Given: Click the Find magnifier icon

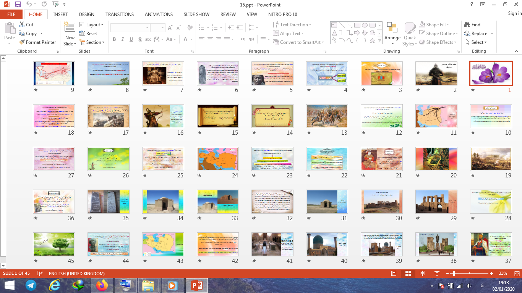Looking at the screenshot, I should (467, 24).
